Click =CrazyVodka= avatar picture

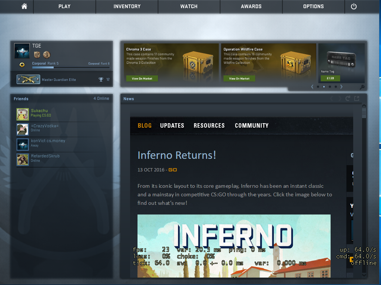(x=23, y=129)
